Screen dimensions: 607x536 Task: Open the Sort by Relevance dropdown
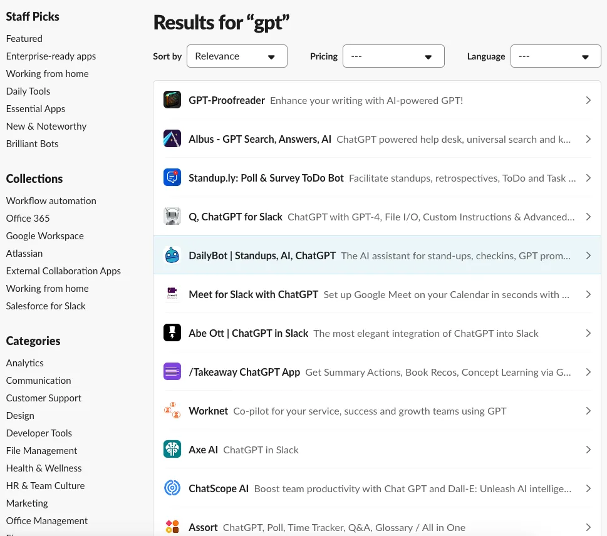click(x=237, y=56)
